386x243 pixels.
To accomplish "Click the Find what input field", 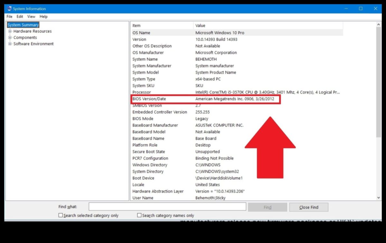I will (167, 207).
